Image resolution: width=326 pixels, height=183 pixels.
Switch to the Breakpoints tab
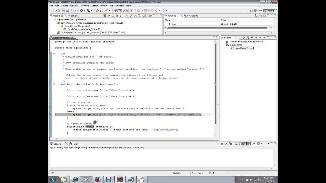(x=191, y=16)
